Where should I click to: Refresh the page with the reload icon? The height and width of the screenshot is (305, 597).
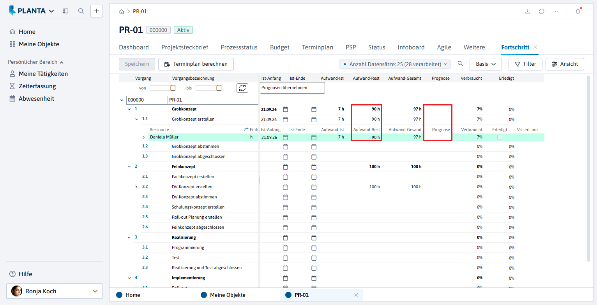[542, 11]
